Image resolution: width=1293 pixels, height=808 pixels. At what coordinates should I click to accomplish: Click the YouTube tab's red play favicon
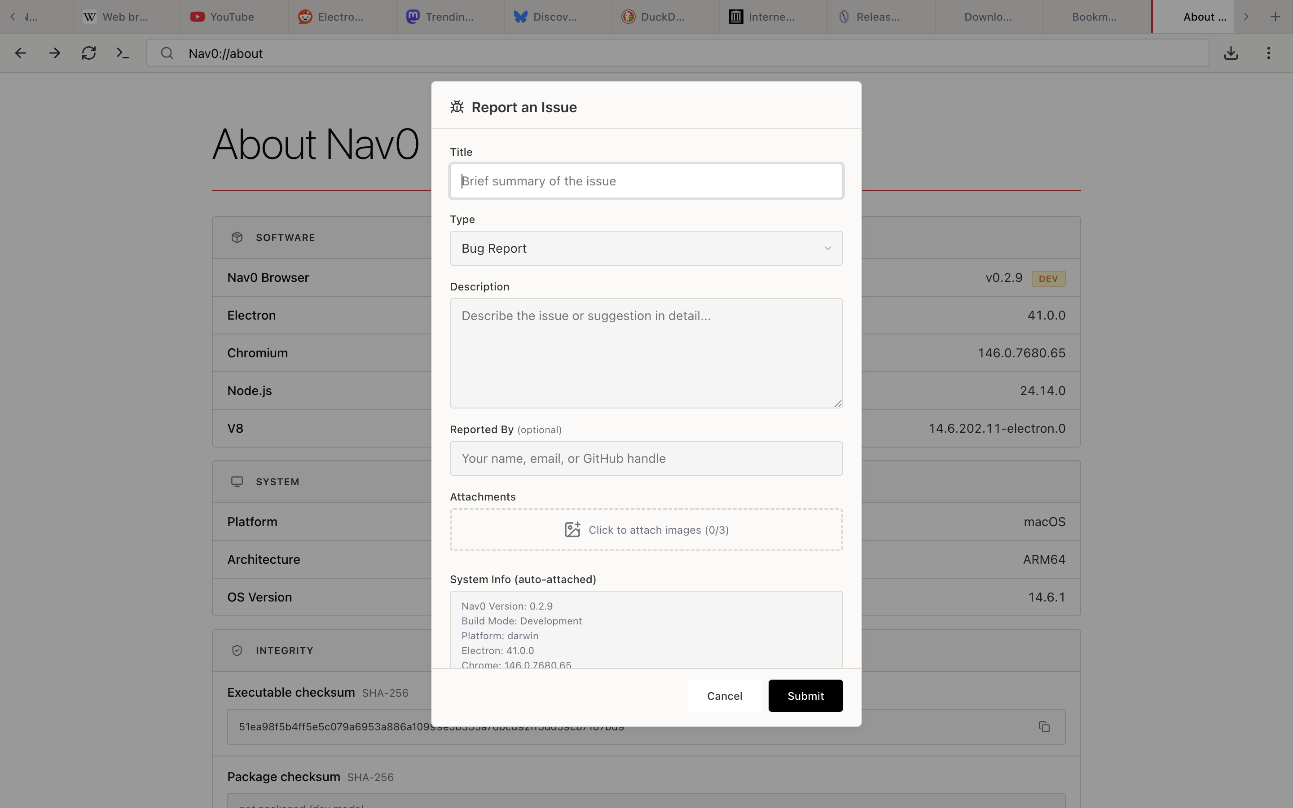[x=197, y=17]
